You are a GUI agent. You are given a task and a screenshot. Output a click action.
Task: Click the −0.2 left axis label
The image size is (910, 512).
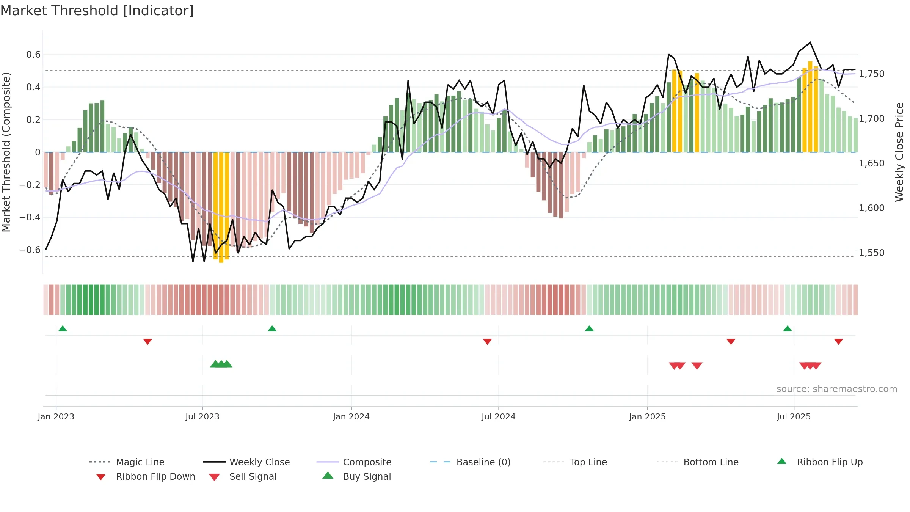pos(30,185)
